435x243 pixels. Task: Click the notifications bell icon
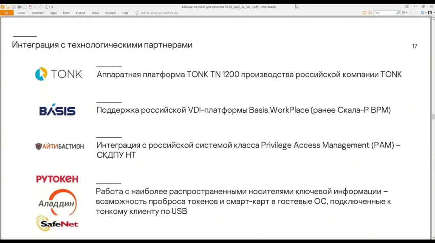click(x=423, y=13)
